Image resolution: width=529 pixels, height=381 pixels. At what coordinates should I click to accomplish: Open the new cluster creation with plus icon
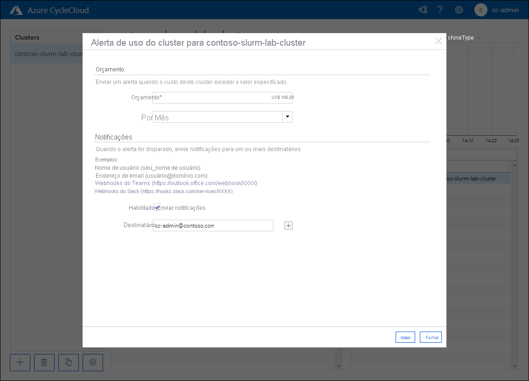click(20, 362)
